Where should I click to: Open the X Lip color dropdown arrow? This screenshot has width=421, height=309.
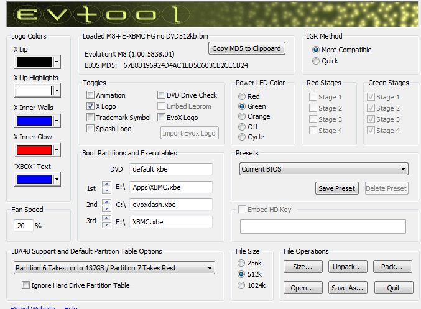[57, 62]
